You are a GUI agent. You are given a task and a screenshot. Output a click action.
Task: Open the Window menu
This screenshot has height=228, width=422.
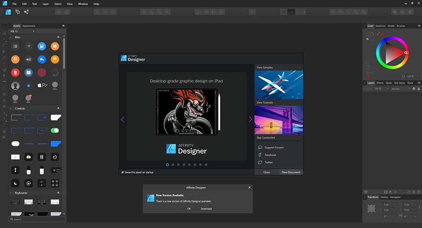point(83,4)
